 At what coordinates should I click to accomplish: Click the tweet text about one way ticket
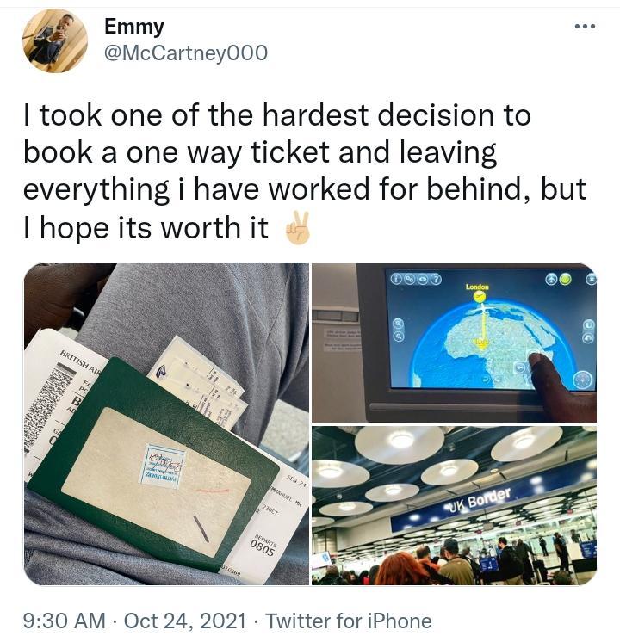304,170
